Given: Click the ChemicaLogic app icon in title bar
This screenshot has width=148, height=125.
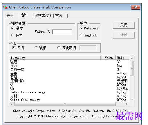Looking at the screenshot, I should [5, 7].
